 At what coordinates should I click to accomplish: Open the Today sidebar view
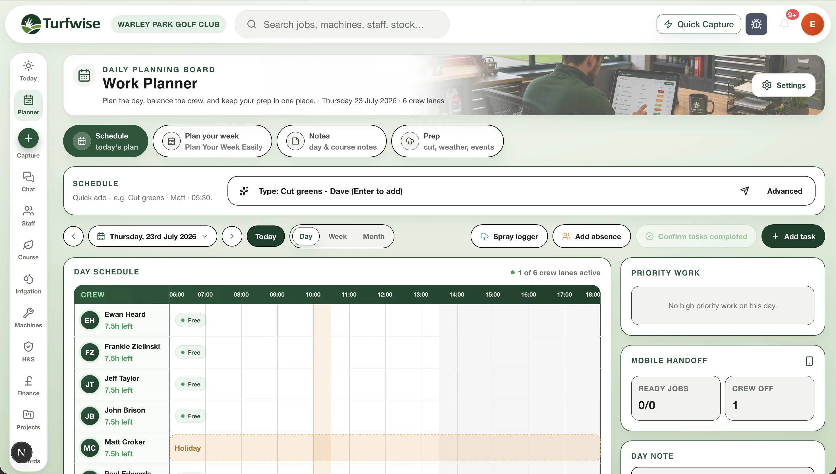click(x=28, y=71)
